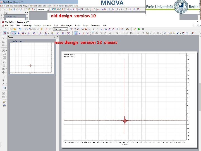The image size is (201, 151).
Task: Open the zoom combo box in old version 10
Action: (x=43, y=10)
